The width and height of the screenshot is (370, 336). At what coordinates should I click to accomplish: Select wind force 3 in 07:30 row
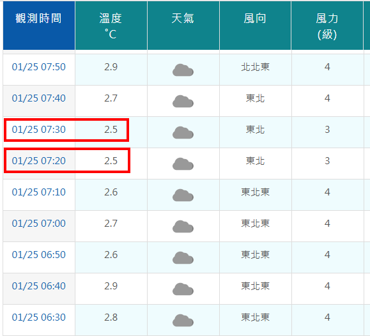tap(327, 130)
